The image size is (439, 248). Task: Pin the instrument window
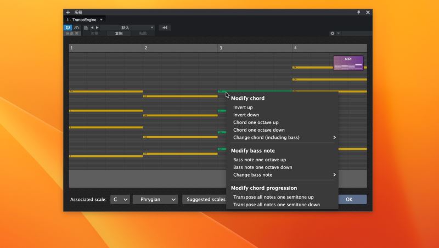pyautogui.click(x=359, y=12)
